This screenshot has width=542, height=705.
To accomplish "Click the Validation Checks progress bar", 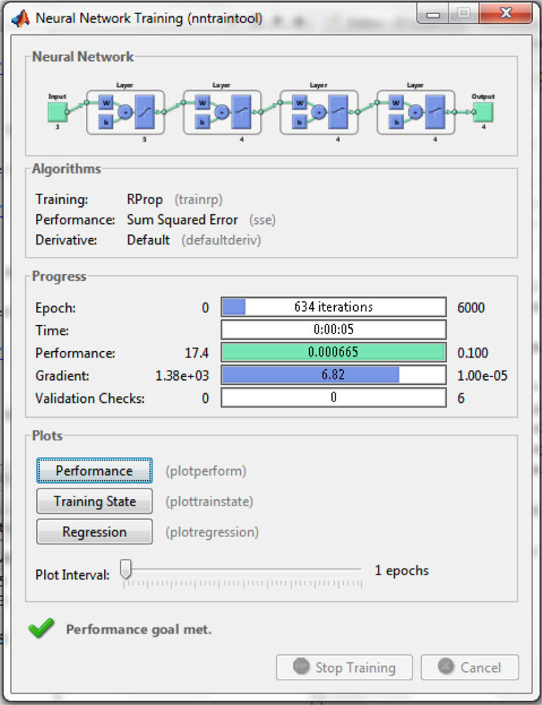I will tap(333, 398).
